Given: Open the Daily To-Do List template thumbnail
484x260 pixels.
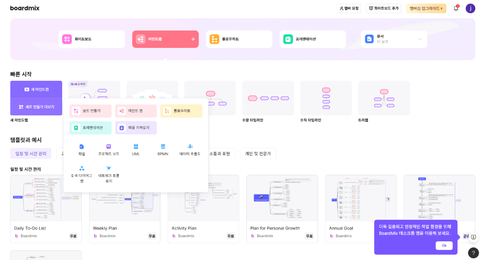Looking at the screenshot, I should 46,198.
